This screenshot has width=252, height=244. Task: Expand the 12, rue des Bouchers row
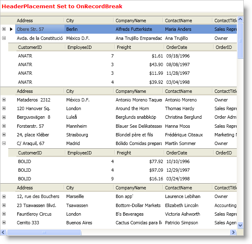[4, 196]
